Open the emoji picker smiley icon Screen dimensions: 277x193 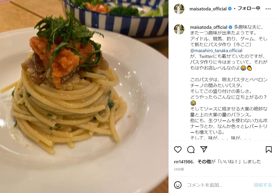point(178,185)
